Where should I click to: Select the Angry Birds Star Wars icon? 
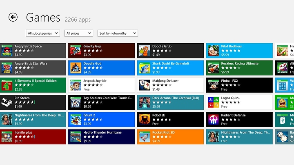click(x=7, y=67)
